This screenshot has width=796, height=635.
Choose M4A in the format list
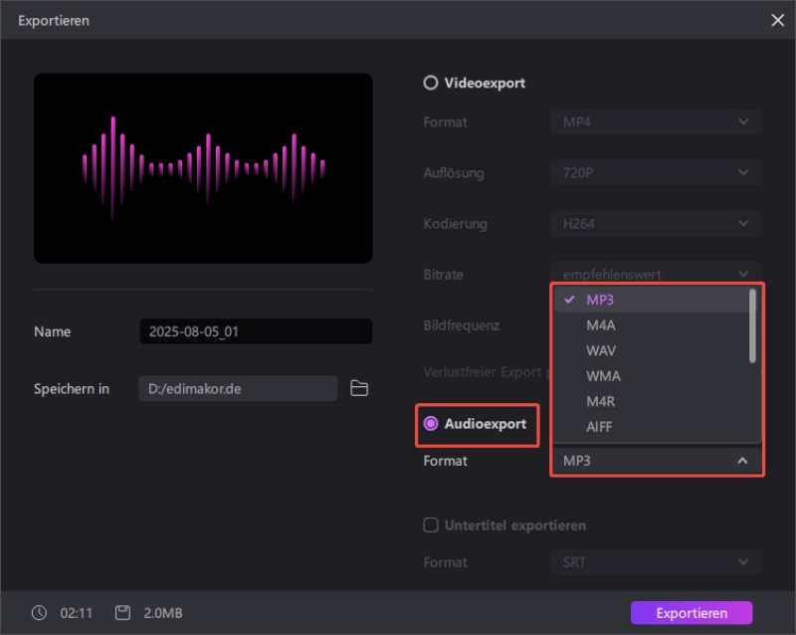652,325
